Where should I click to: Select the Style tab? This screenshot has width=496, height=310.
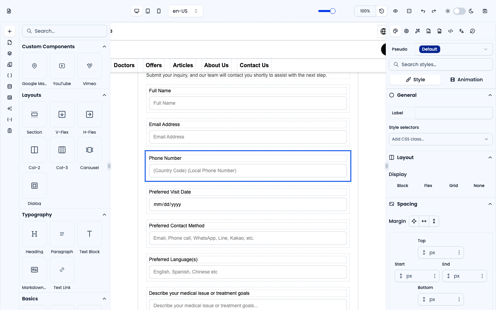[x=415, y=80]
